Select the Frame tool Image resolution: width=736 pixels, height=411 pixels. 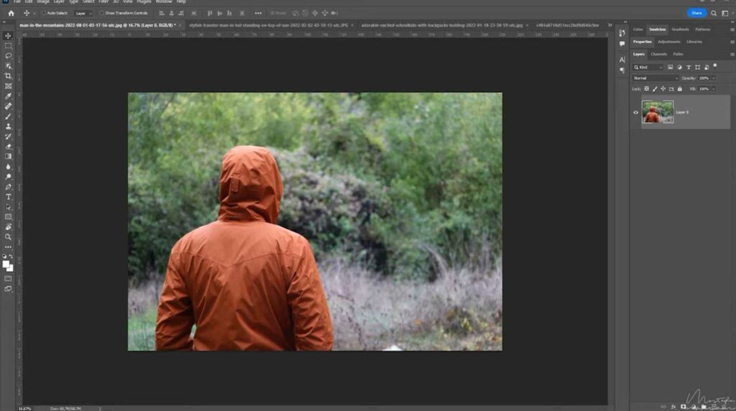[x=8, y=86]
